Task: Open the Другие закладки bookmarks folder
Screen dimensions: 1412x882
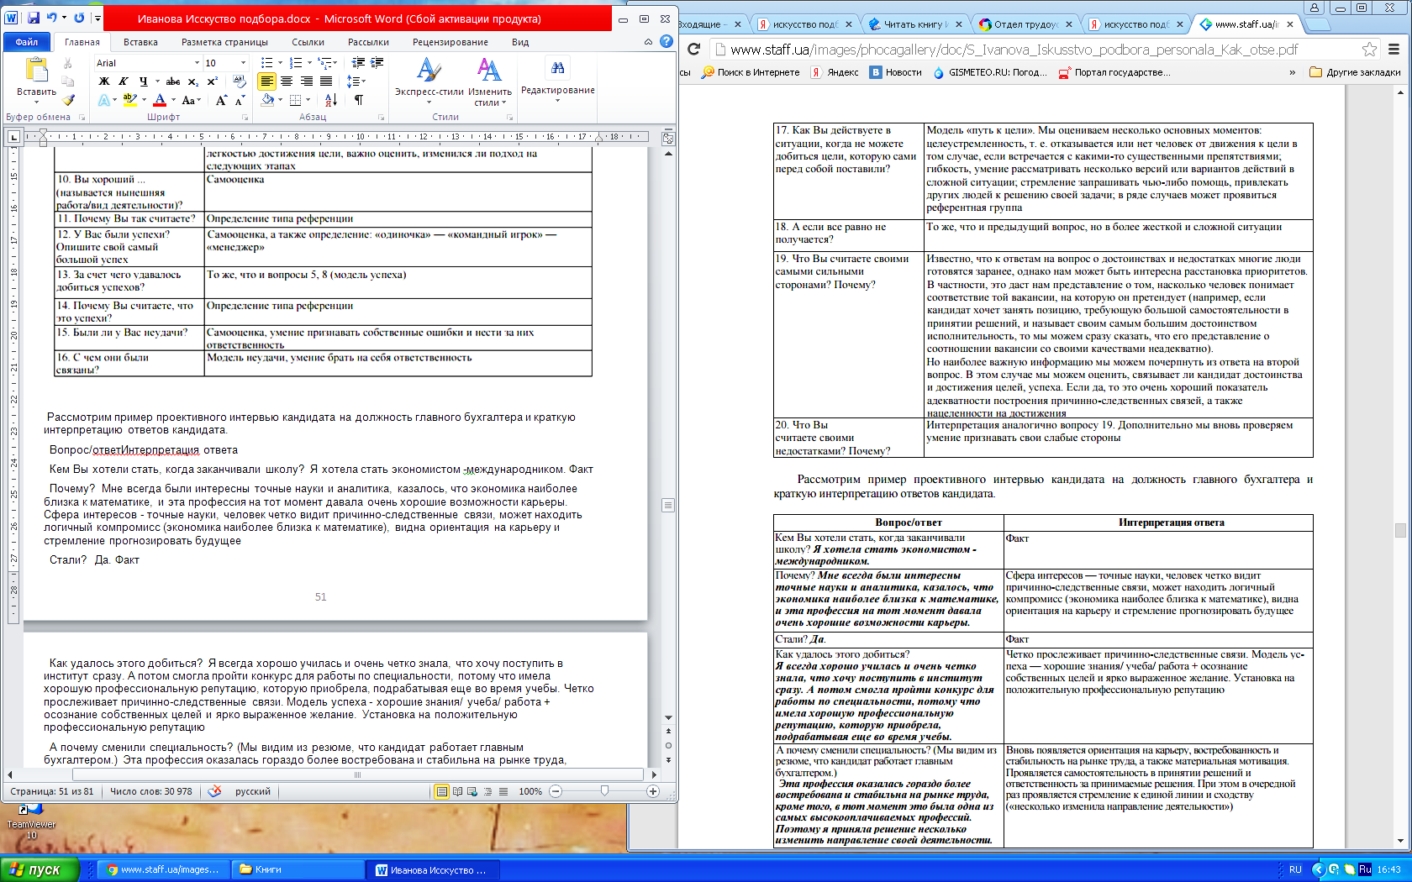Action: tap(1355, 72)
